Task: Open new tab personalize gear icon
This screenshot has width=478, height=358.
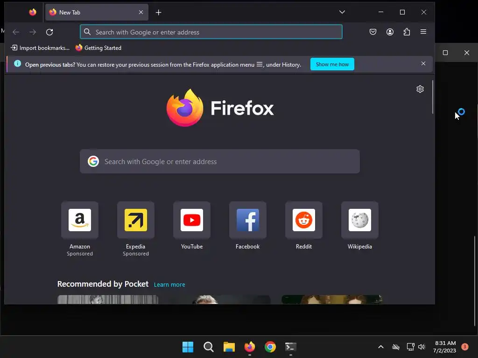Action: (x=420, y=89)
